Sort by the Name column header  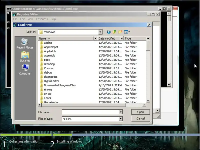(x=66, y=38)
